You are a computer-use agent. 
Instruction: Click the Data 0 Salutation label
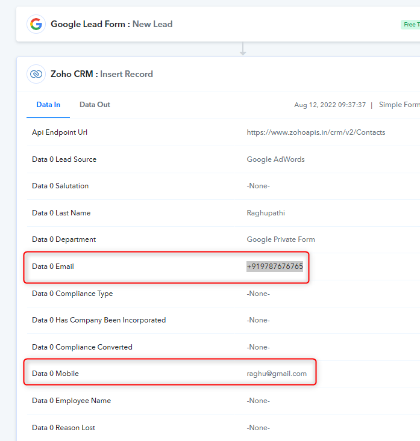click(60, 186)
